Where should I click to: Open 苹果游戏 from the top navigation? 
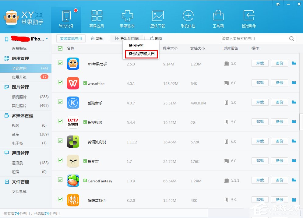127,17
